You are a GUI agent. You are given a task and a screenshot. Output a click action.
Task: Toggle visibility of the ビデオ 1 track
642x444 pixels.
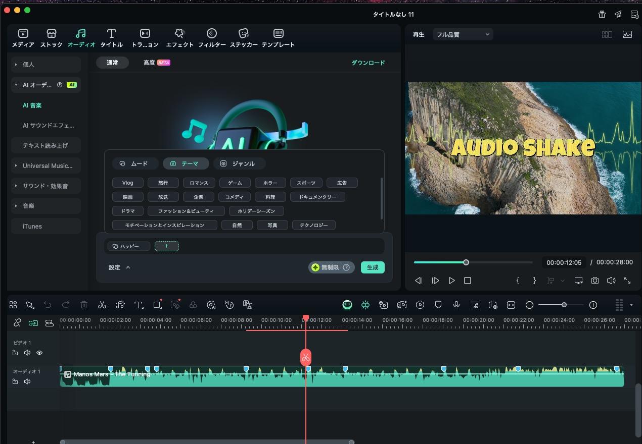39,353
